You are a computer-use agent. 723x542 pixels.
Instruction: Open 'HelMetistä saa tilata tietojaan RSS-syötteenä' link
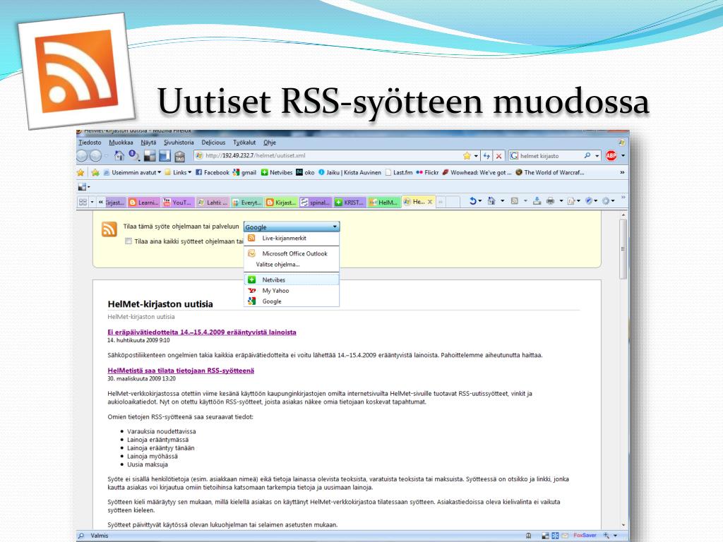click(x=181, y=370)
